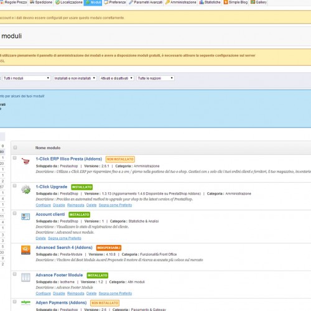Click Segna come Preferito under Advance Footer Module

click(x=115, y=294)
